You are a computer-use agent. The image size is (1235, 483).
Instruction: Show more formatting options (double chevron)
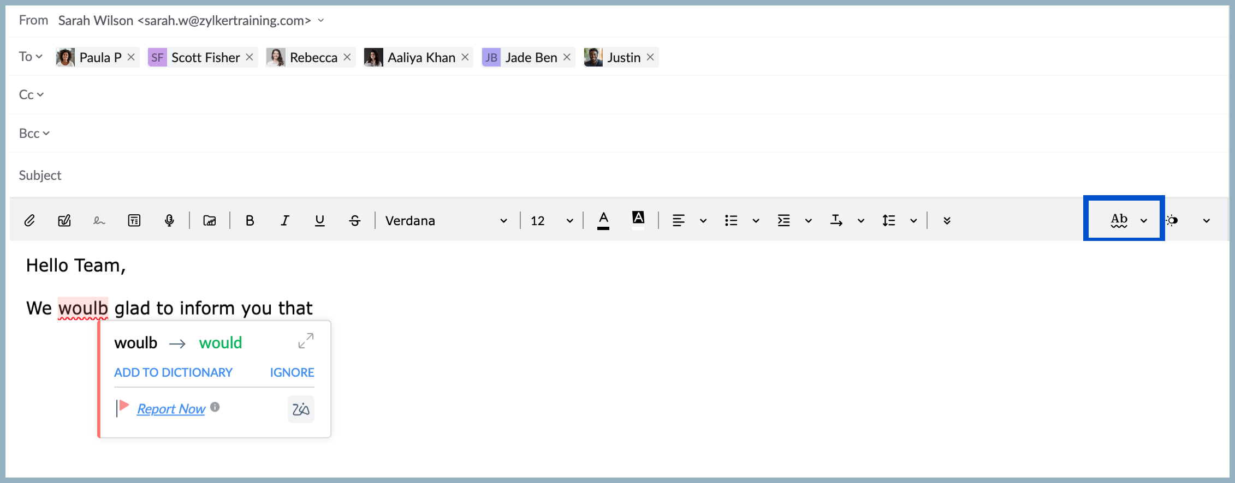[947, 220]
